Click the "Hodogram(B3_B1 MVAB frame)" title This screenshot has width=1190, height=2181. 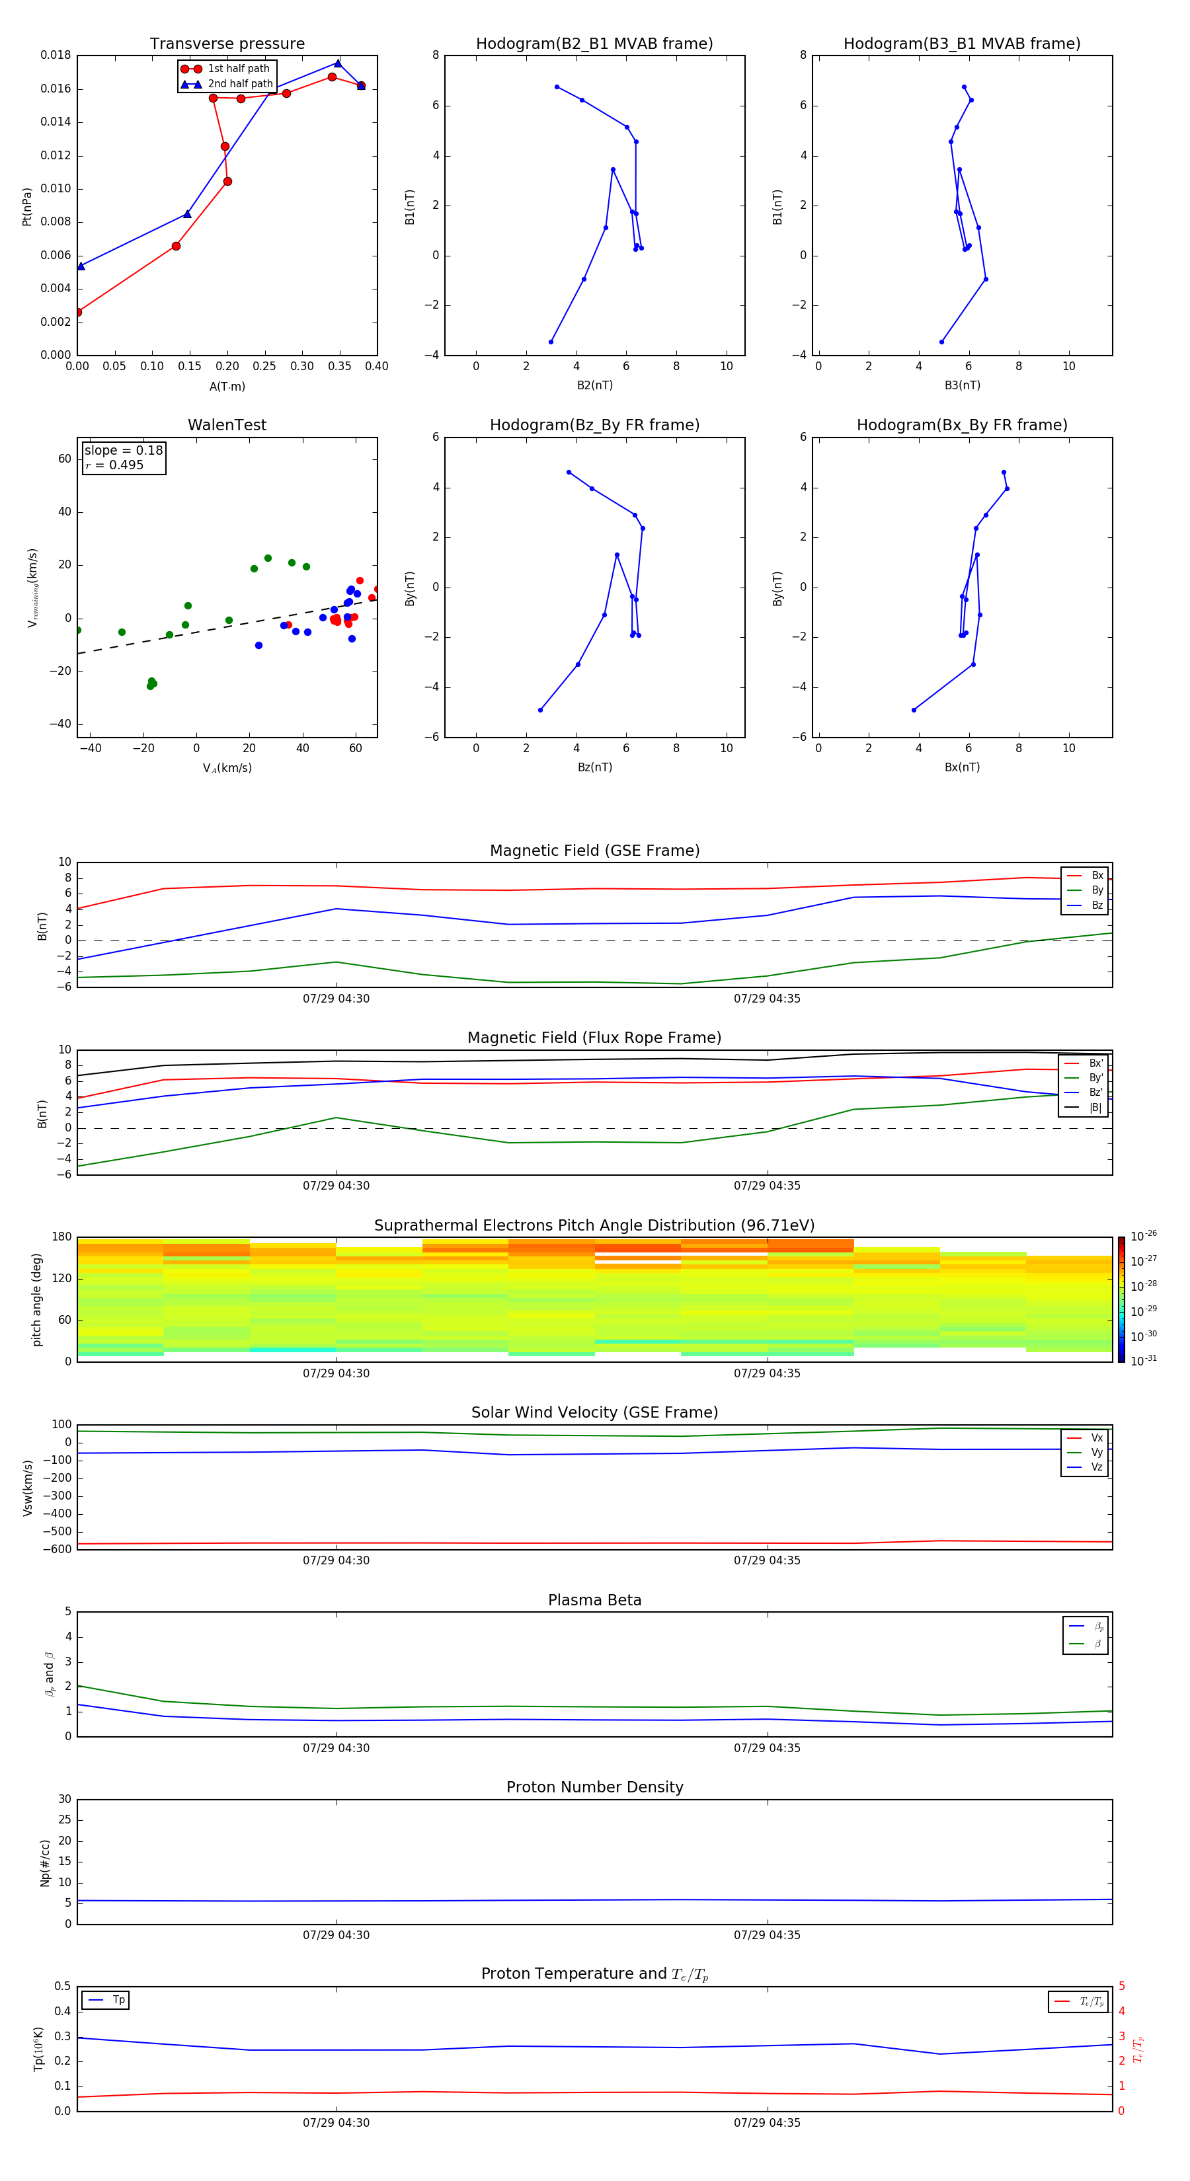[x=962, y=44]
